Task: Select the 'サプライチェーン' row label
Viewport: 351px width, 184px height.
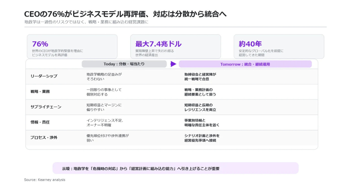Action: coord(46,107)
